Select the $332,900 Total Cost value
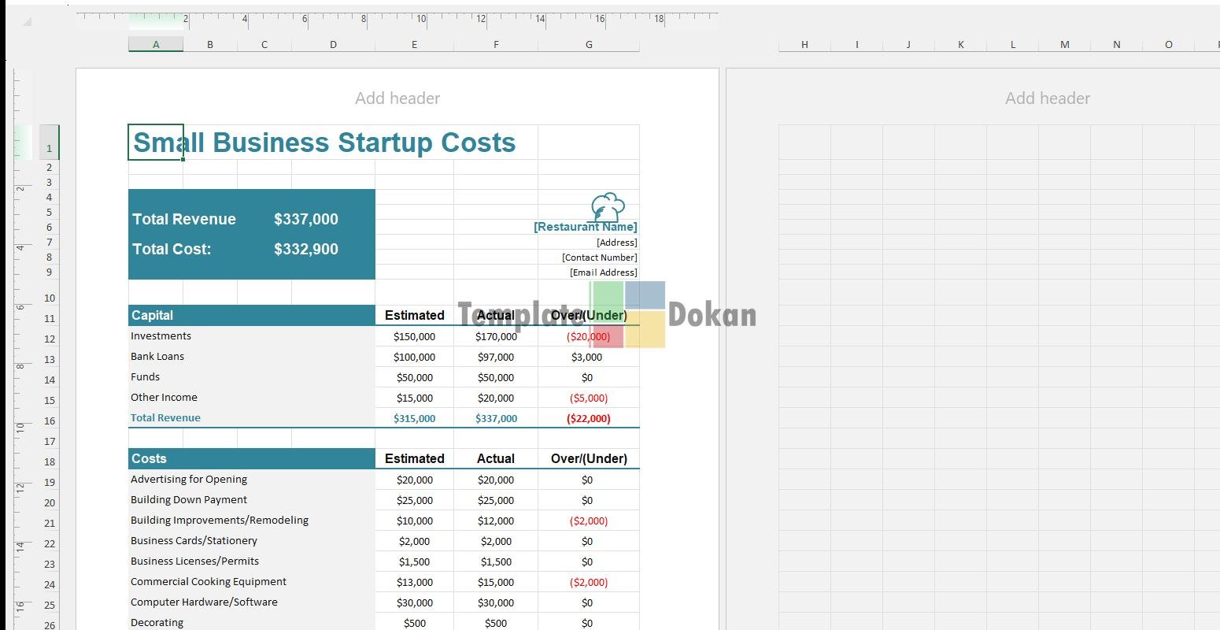 tap(306, 250)
